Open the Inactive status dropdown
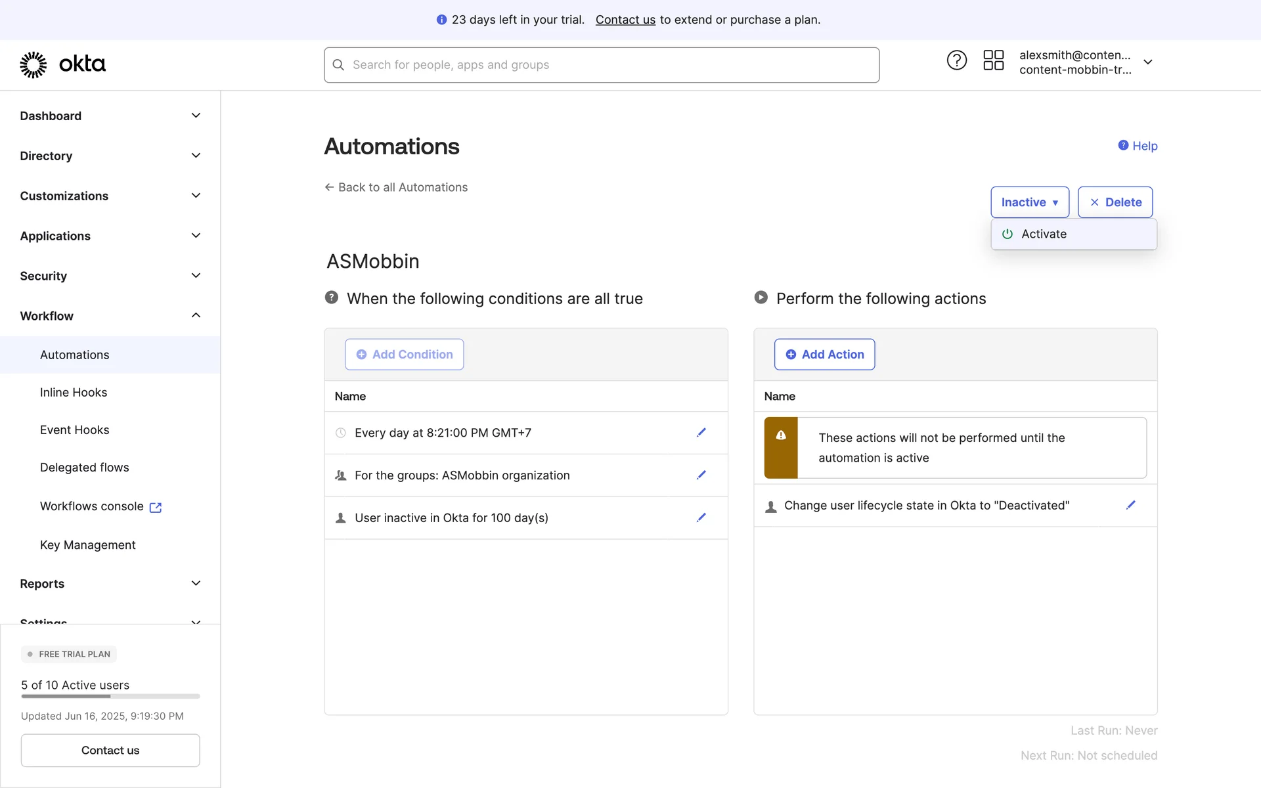Screen dimensions: 1261x788 [1029, 202]
